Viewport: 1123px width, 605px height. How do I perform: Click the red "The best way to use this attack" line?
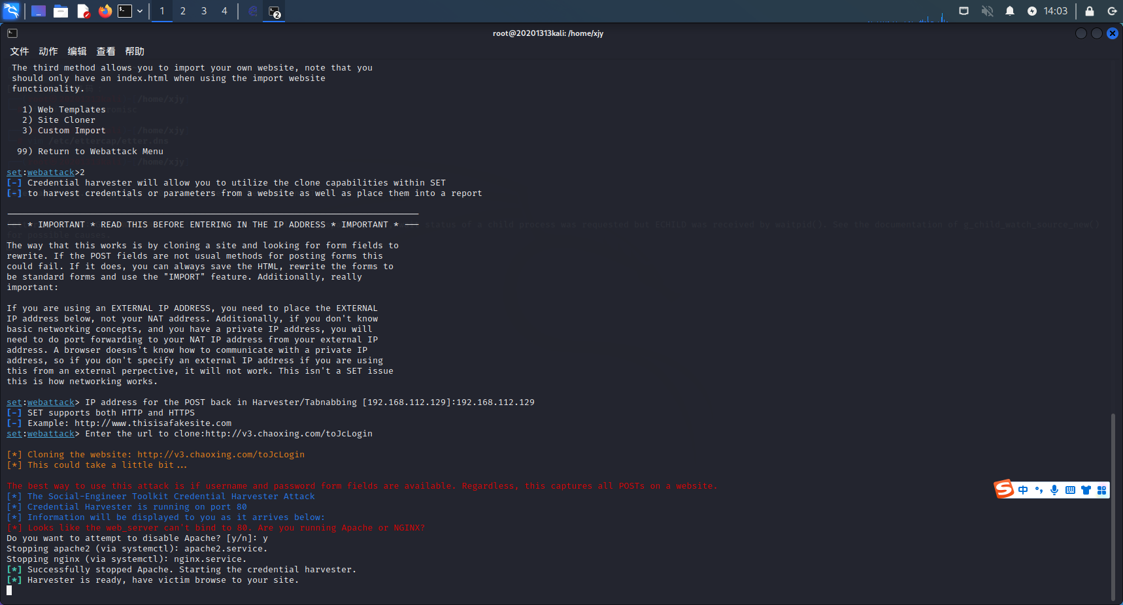click(x=362, y=486)
